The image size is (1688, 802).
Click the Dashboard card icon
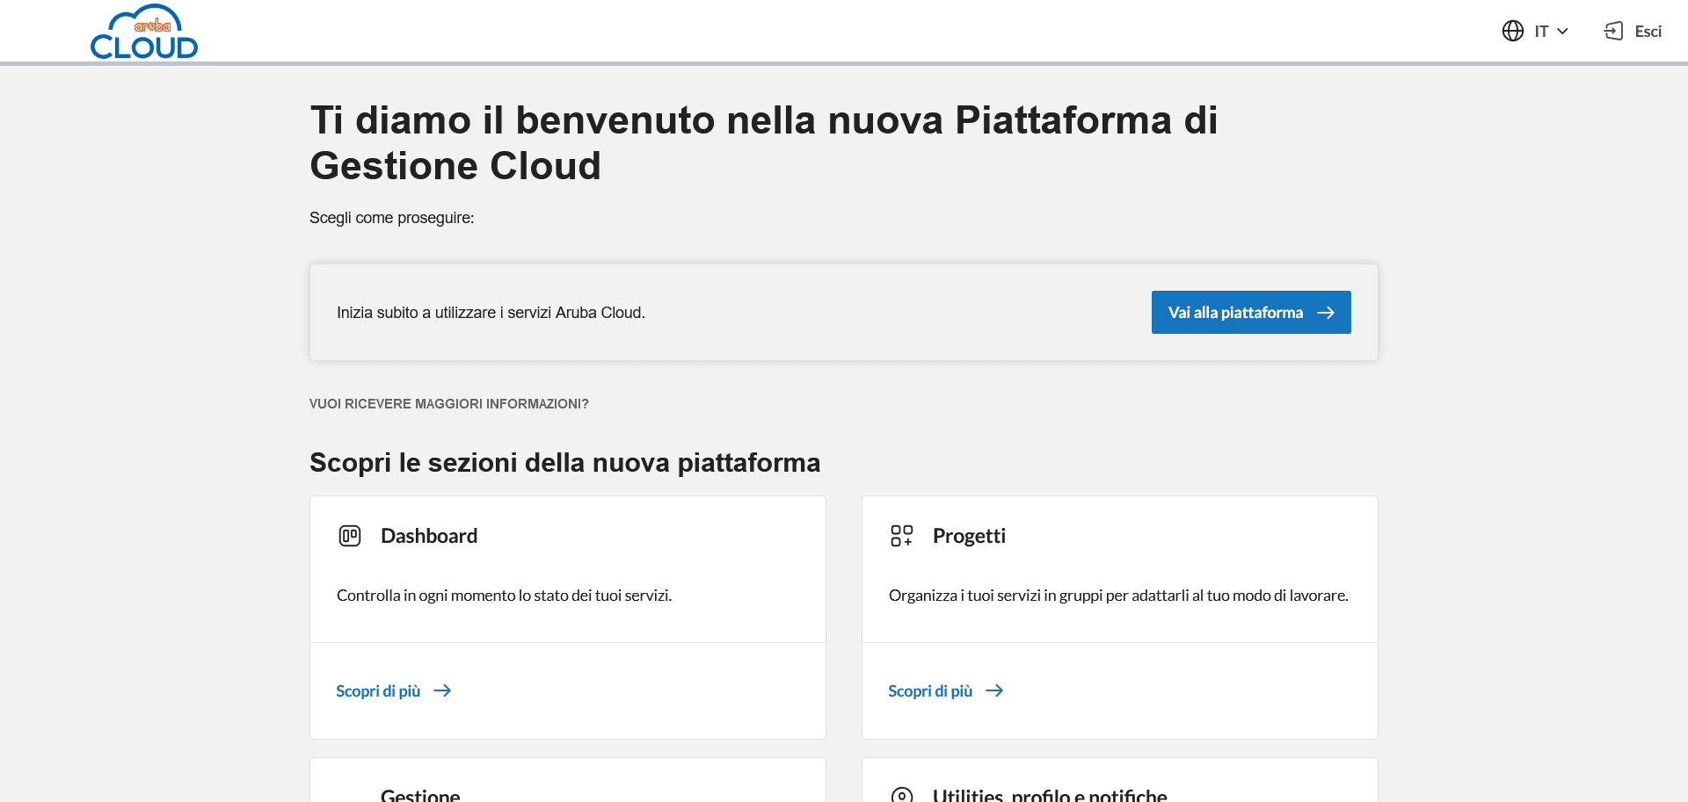pyautogui.click(x=350, y=536)
